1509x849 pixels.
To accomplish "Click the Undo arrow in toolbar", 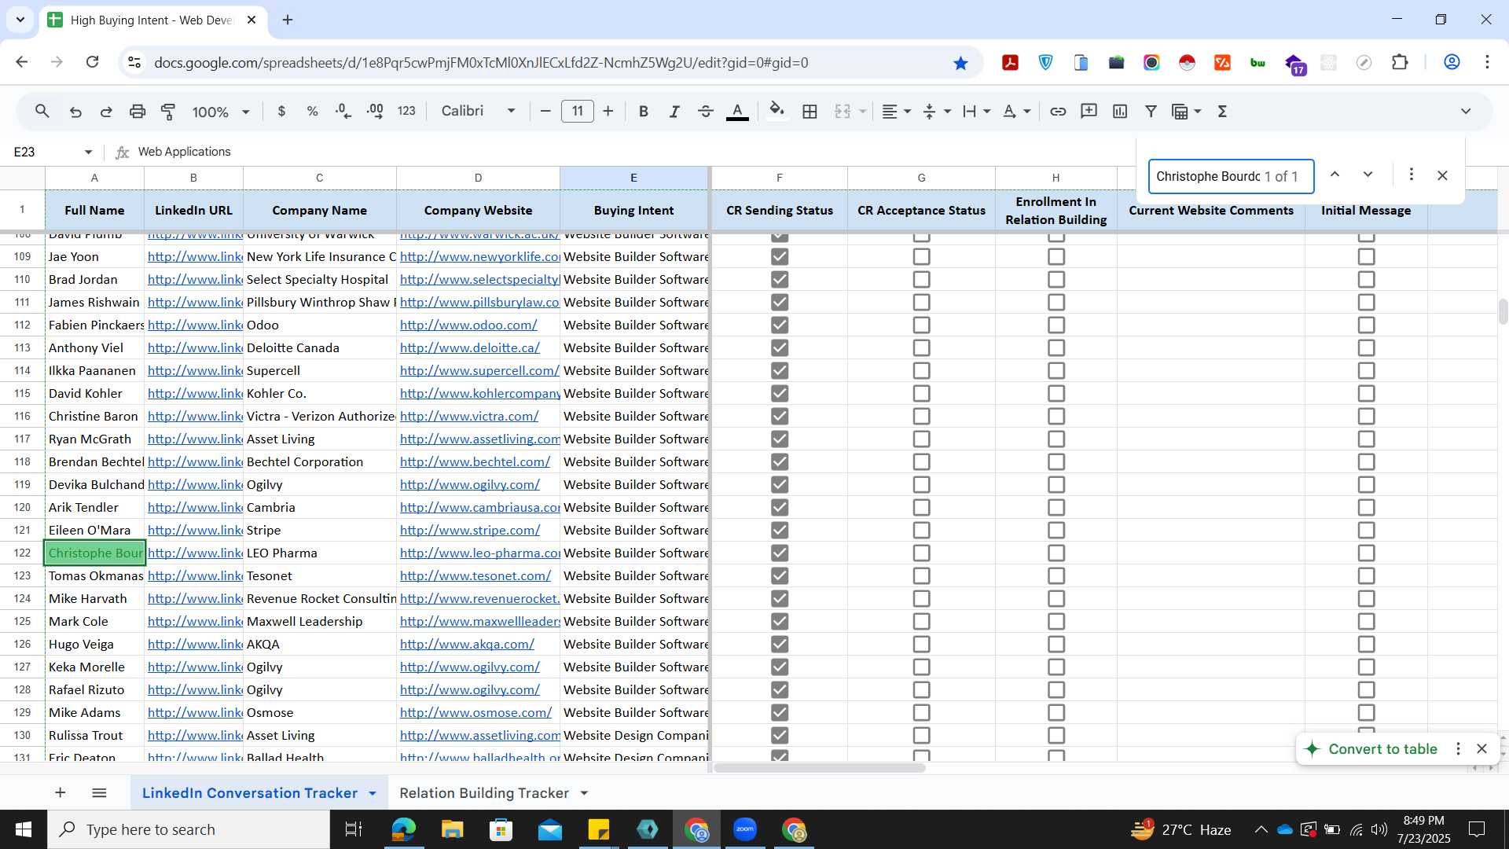I will point(75,112).
